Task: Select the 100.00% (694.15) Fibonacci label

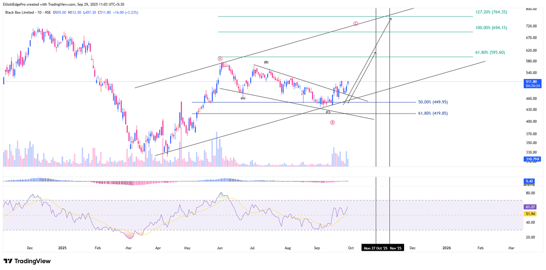Action: pyautogui.click(x=491, y=28)
